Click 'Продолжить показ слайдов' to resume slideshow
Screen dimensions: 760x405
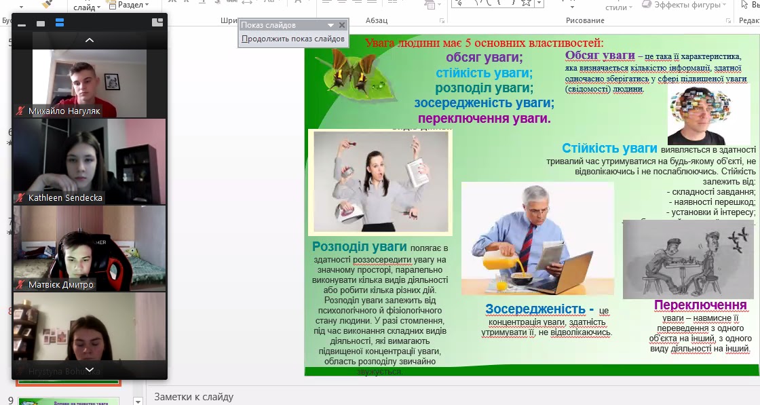pyautogui.click(x=292, y=39)
